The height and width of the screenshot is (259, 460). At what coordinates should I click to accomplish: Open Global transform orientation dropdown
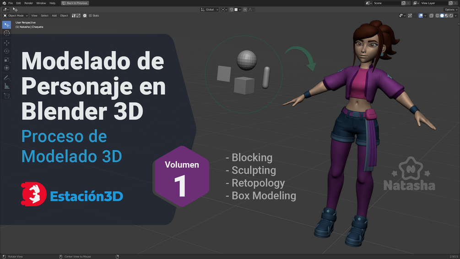click(x=210, y=10)
